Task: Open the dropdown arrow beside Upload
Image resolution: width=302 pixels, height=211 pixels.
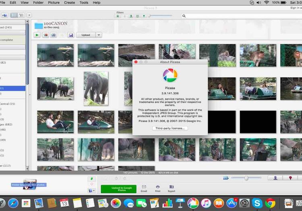Action: point(99,35)
